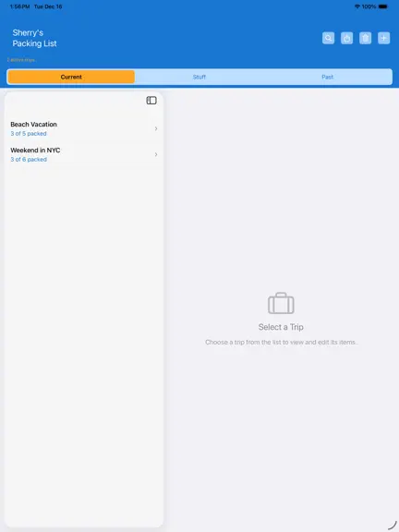399x532 pixels.
Task: Click the suitcase placeholder icon
Action: (x=281, y=303)
